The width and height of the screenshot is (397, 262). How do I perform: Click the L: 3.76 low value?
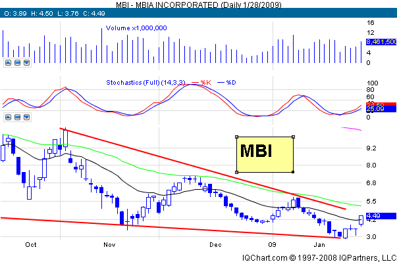[x=68, y=13]
